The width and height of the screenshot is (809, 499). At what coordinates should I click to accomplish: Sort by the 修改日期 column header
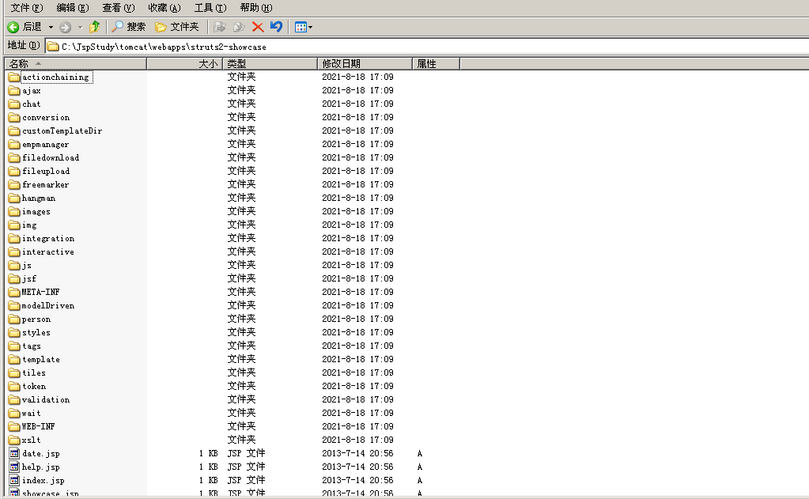[x=365, y=63]
